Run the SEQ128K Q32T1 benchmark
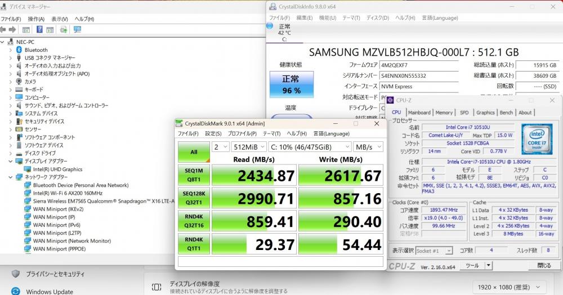The width and height of the screenshot is (563, 295). tap(194, 198)
